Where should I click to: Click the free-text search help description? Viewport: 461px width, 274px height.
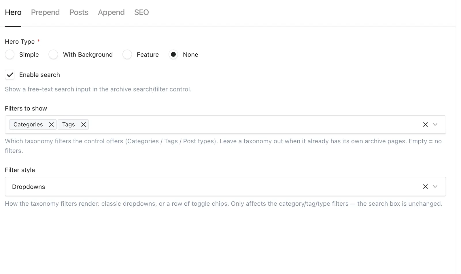[x=98, y=89]
